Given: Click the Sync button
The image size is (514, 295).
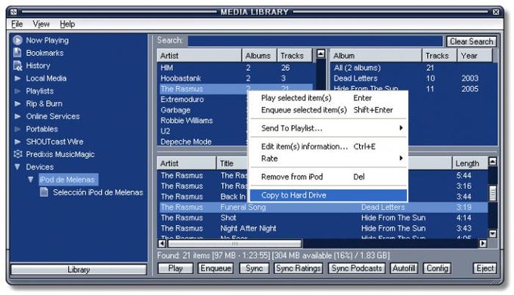Looking at the screenshot, I should pos(254,268).
